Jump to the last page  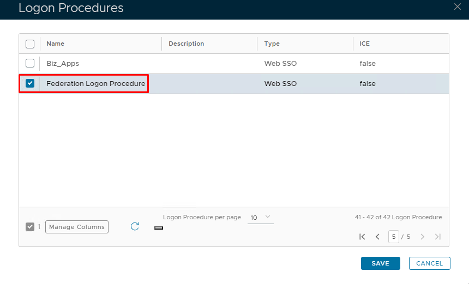pos(437,237)
